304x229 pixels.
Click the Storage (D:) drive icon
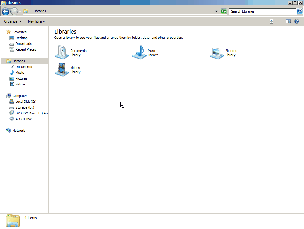[x=12, y=108]
